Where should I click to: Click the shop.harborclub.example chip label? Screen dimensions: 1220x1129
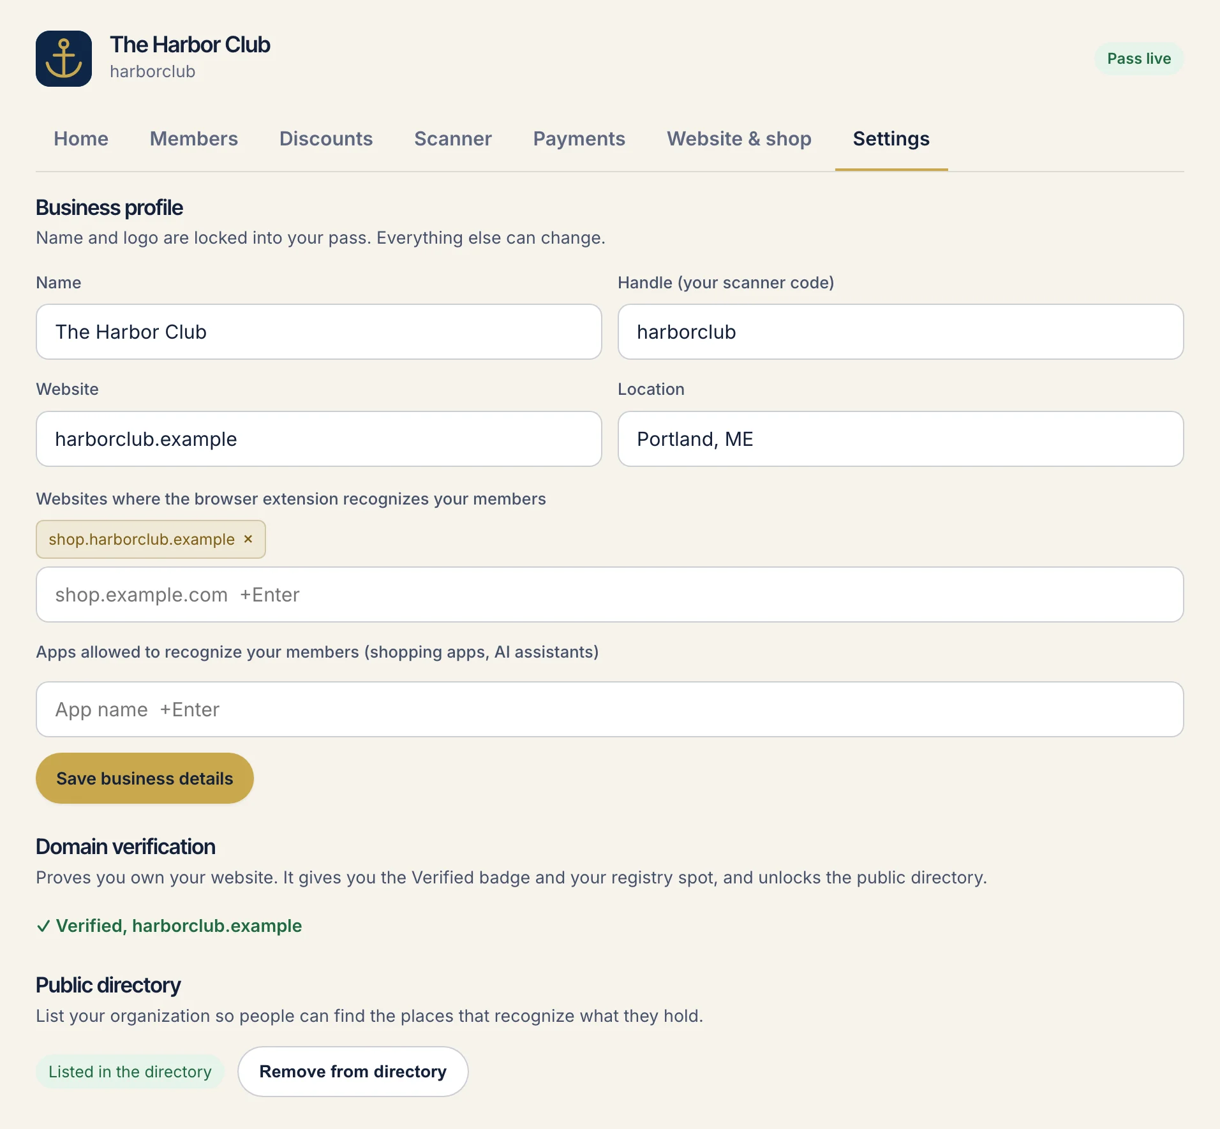coord(142,539)
